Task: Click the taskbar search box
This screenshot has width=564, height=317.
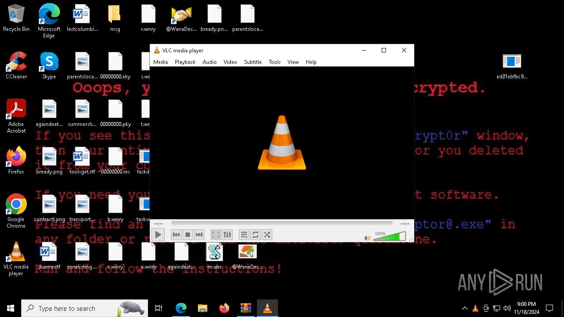Action: [85, 308]
